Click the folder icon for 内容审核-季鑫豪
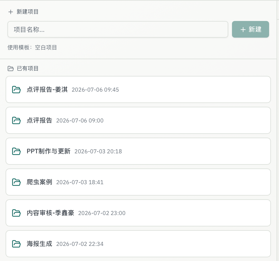Viewport: 279px width, 261px height. click(16, 213)
